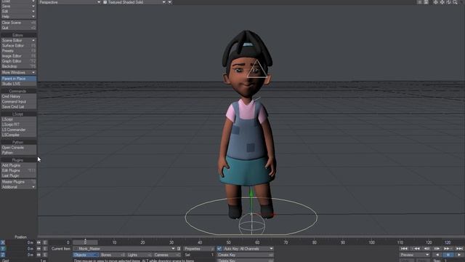Screen dimensions: 465x262
Task: Open the Image Editor
Action: pyautogui.click(x=18, y=56)
